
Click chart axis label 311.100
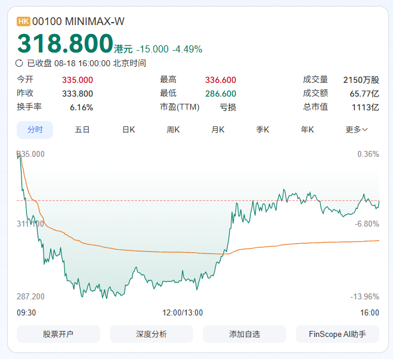tap(30, 224)
